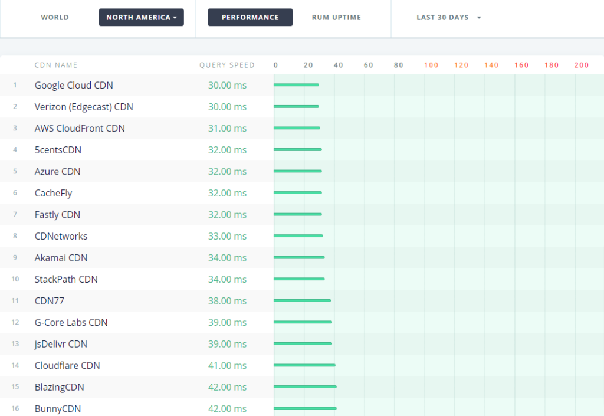Select the Akamai CDN row name
Viewport: 604px width, 416px height.
pos(61,258)
